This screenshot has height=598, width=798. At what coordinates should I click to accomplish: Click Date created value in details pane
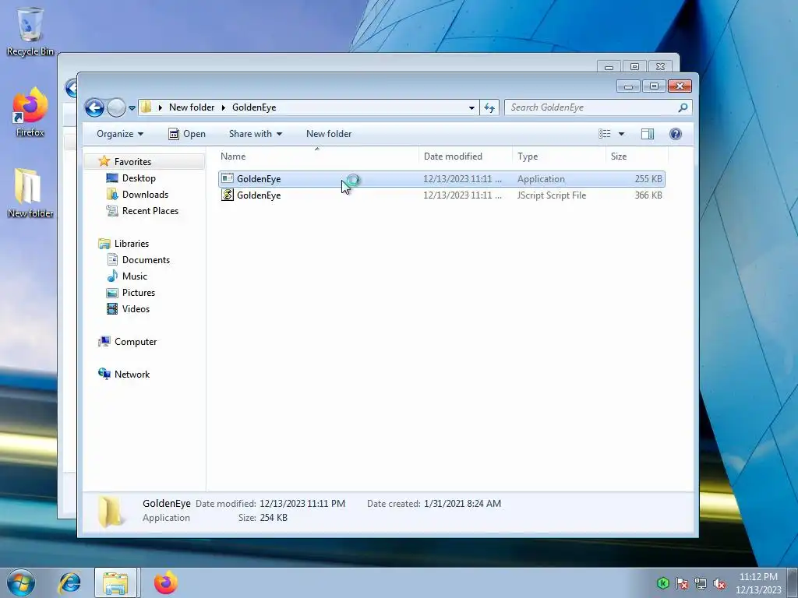point(462,504)
